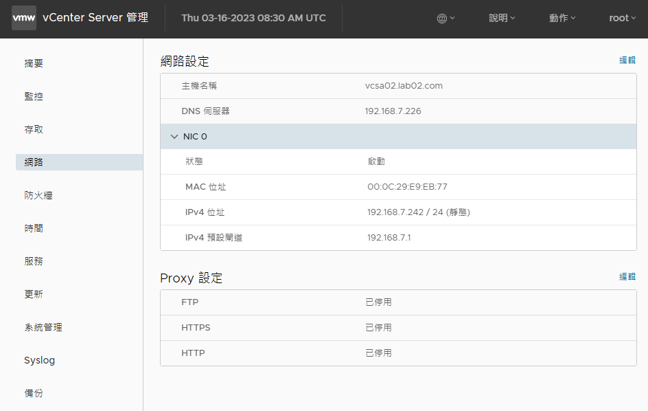Viewport: 648px width, 411px height.
Task: Click status value 啟動
Action: tap(376, 162)
